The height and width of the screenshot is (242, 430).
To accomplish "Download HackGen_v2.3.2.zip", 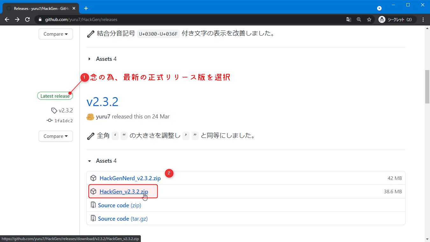I will point(124,191).
